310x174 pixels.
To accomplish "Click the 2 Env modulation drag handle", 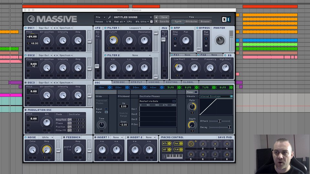I will [x=127, y=87].
